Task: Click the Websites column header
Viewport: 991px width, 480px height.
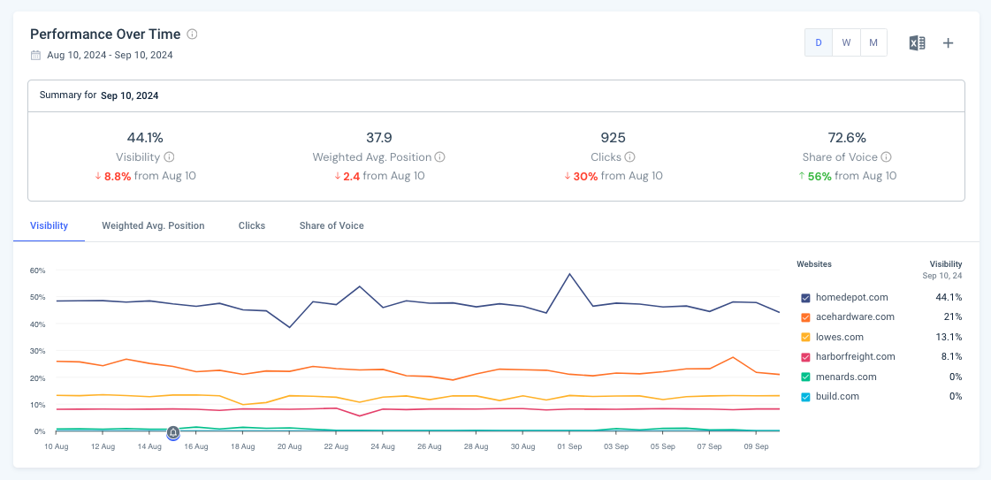Action: [x=814, y=264]
